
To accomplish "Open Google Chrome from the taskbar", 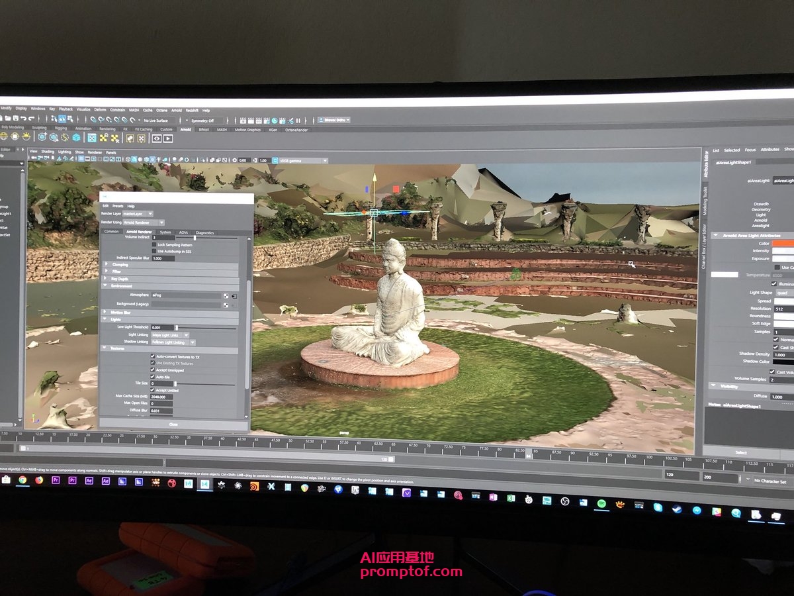I will 22,480.
